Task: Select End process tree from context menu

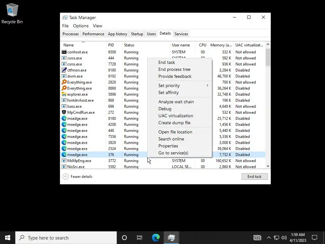Action: (x=180, y=69)
